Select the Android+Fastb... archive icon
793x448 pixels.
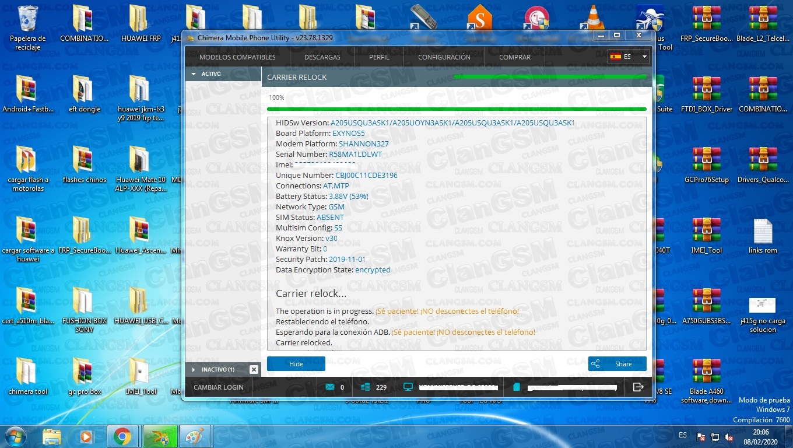click(x=27, y=94)
